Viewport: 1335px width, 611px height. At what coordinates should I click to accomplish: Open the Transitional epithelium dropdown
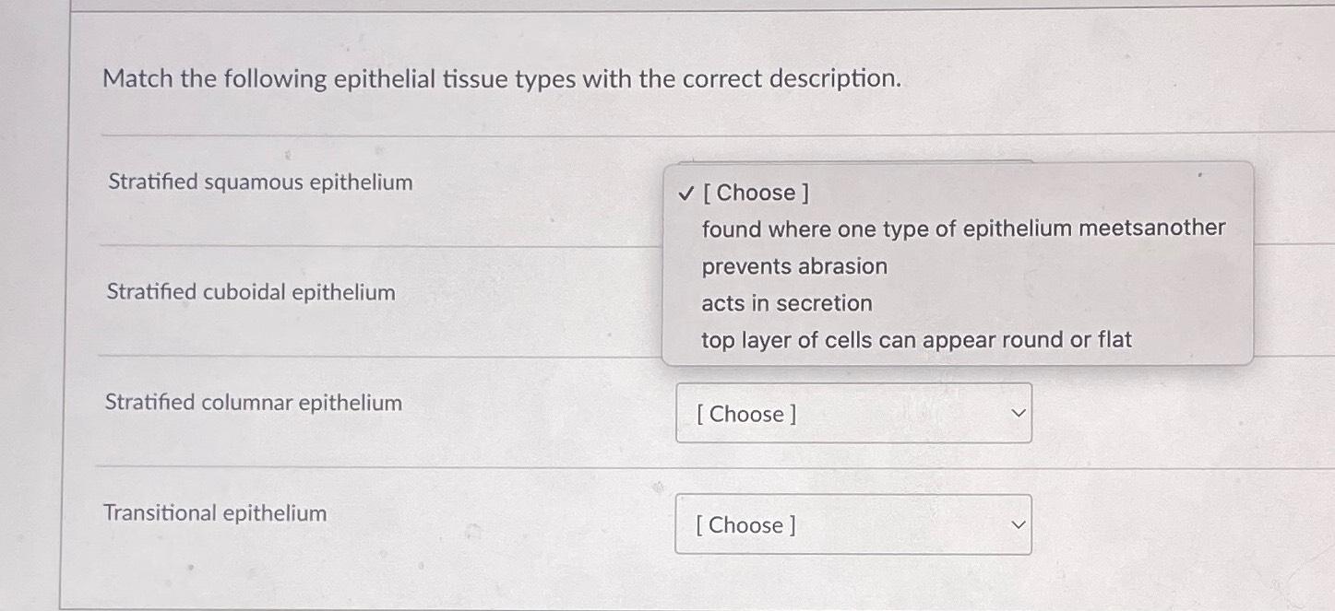pos(852,524)
